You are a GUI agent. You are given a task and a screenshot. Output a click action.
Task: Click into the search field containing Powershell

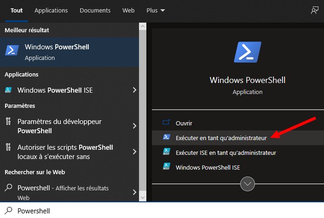(162, 210)
